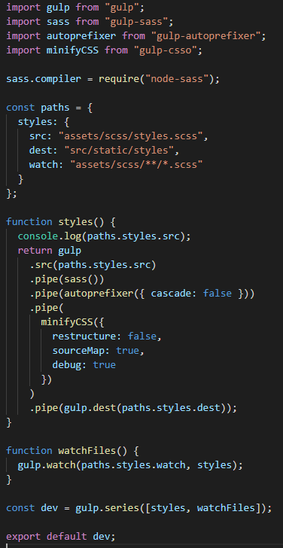Click the console keyword in console.log
Viewport: 283px width, 548px height.
[x=38, y=236]
